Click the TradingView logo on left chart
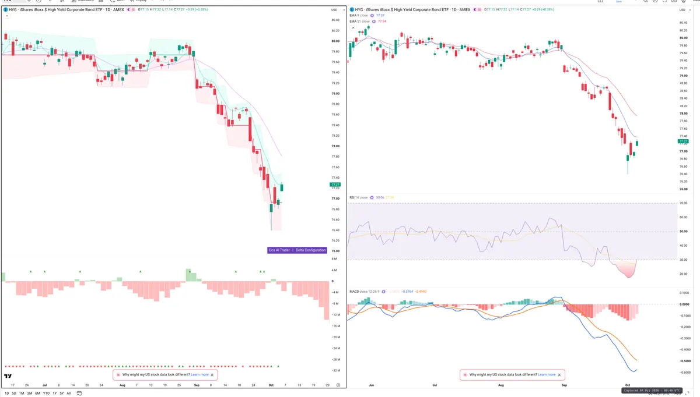The height and width of the screenshot is (397, 700). (8, 377)
